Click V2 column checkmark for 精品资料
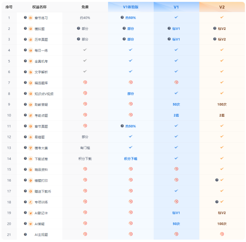The width and height of the screenshot is (246, 242). (x=222, y=169)
